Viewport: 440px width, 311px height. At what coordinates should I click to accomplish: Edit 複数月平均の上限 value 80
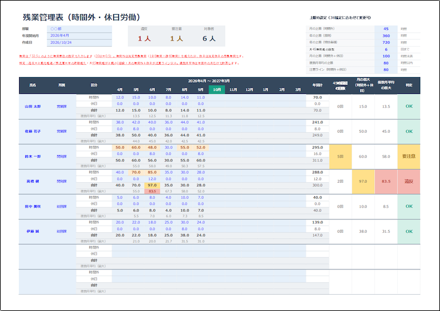pyautogui.click(x=386, y=63)
